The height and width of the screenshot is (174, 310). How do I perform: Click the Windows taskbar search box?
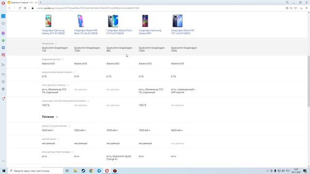click(35, 171)
